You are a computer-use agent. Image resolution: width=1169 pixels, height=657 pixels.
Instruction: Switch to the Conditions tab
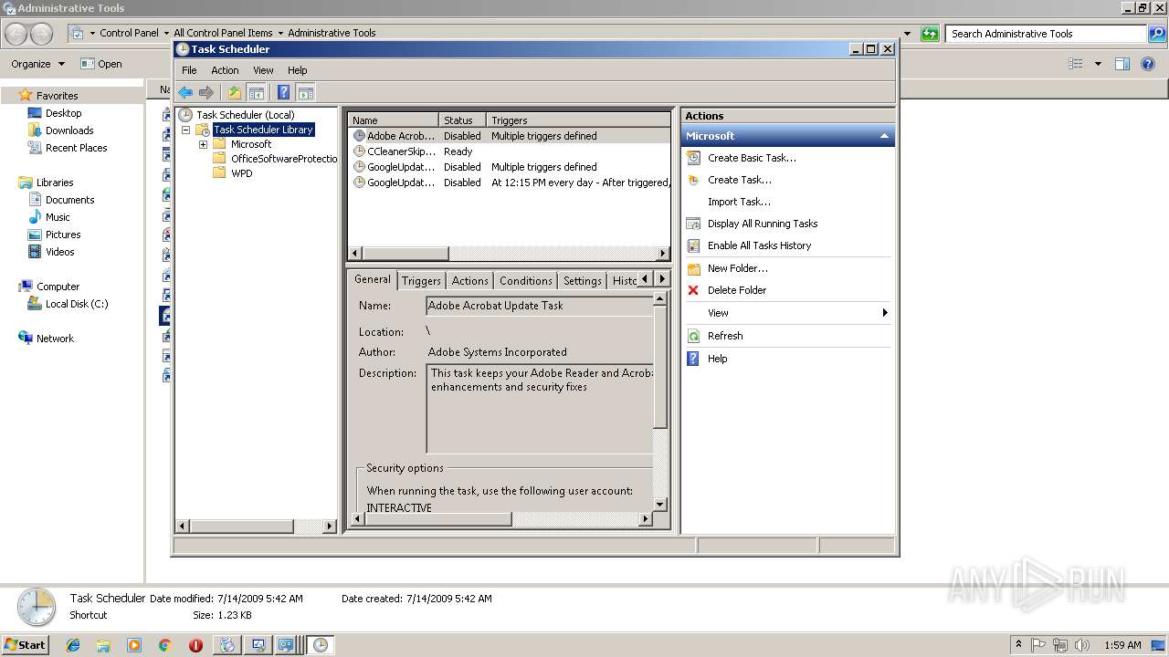click(526, 281)
